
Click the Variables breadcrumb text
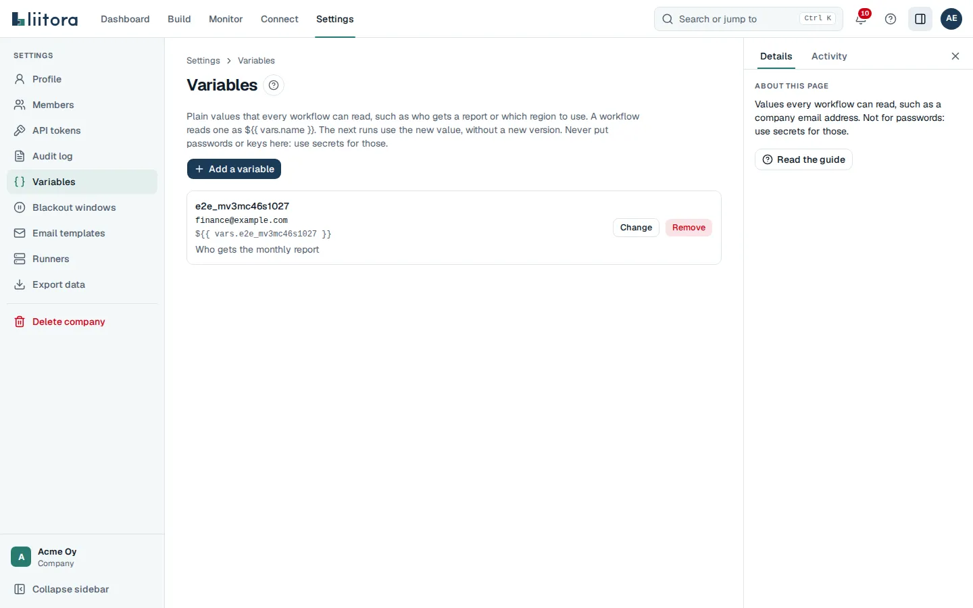point(256,61)
